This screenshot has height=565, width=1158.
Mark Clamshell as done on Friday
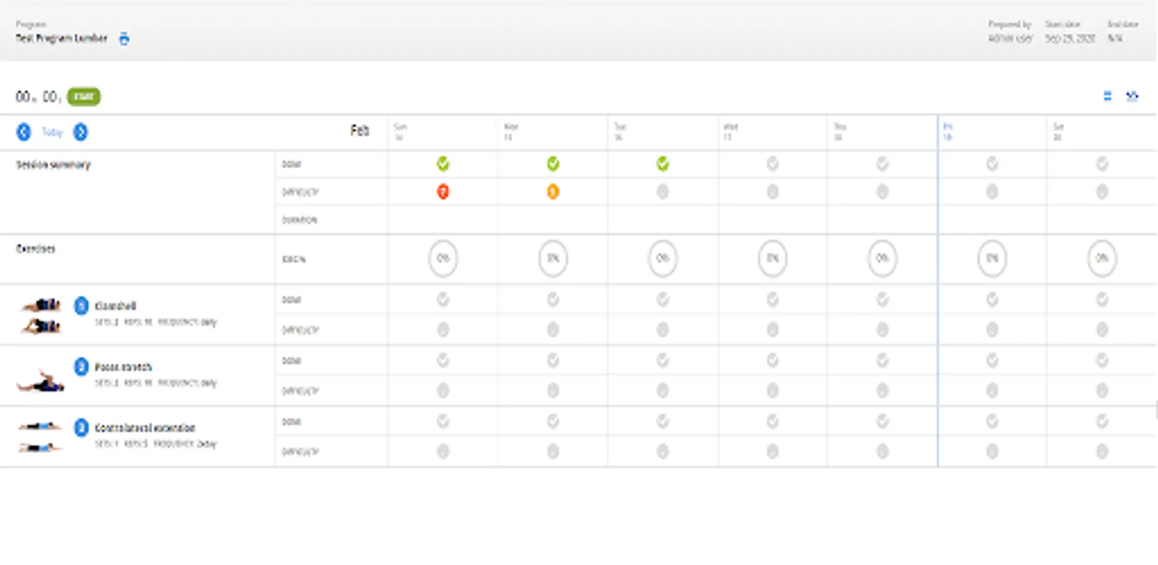[x=992, y=300]
